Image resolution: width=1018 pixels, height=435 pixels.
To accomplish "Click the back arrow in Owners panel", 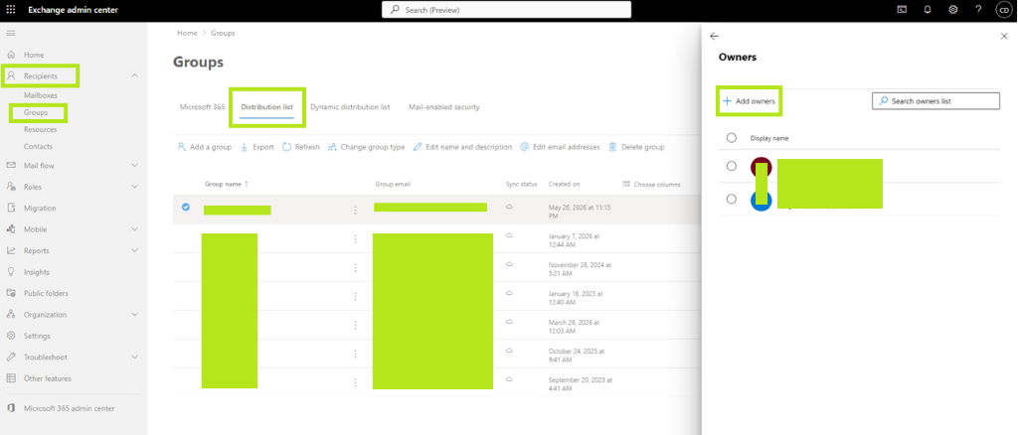I will tap(715, 37).
